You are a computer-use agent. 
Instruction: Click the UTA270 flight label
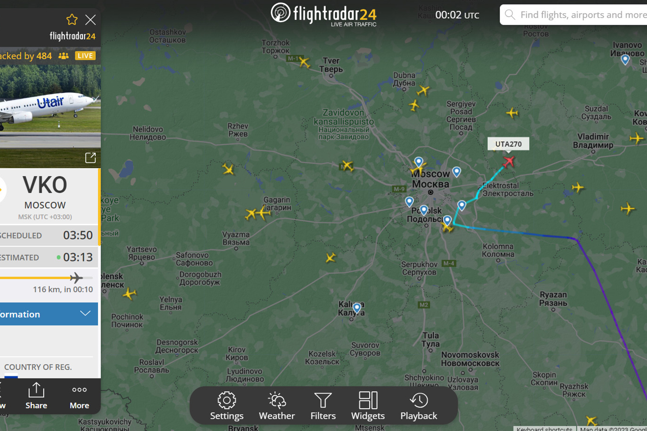(x=508, y=144)
